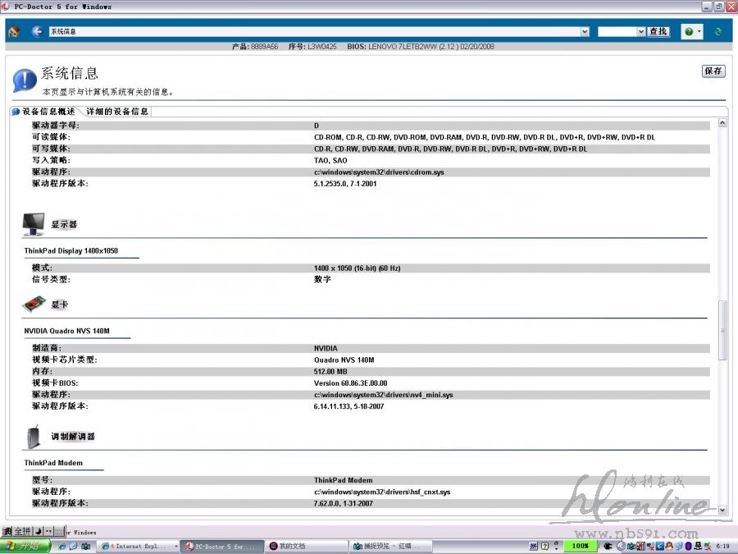Click the 可读媒体 label

coord(52,137)
